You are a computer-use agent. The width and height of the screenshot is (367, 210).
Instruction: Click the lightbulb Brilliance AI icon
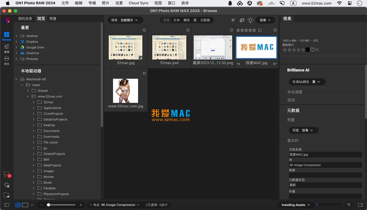pyautogui.click(x=251, y=20)
